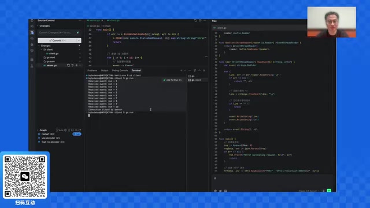Click client.go file chip in Trae chat
The width and height of the screenshot is (370, 208).
(x=220, y=28)
